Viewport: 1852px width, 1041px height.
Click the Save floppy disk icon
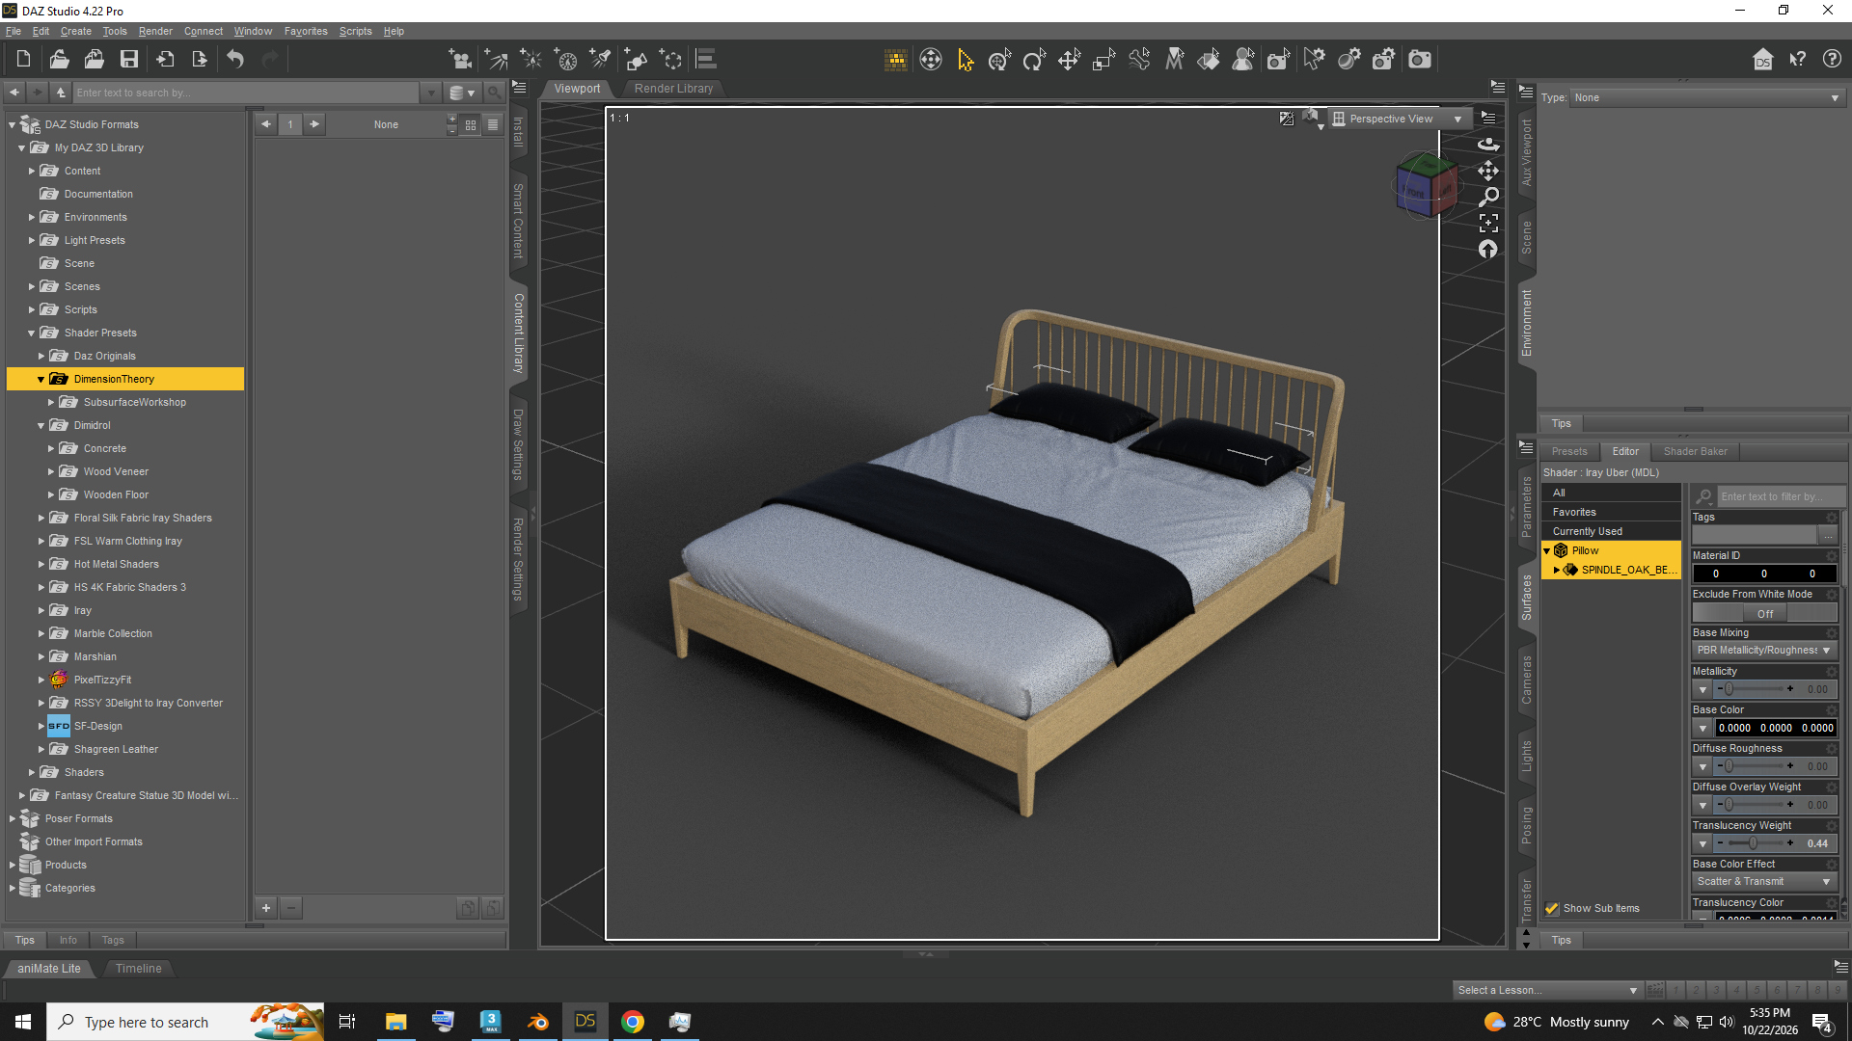(x=129, y=60)
